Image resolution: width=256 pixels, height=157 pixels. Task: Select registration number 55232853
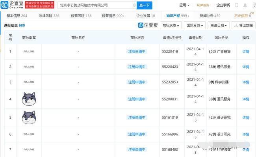coord(170,82)
